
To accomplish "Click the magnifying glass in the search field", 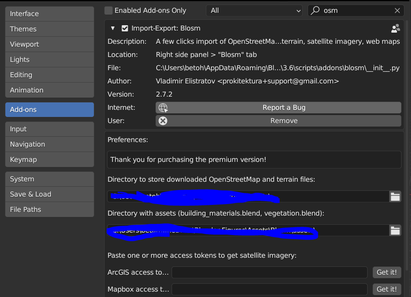I will click(315, 10).
